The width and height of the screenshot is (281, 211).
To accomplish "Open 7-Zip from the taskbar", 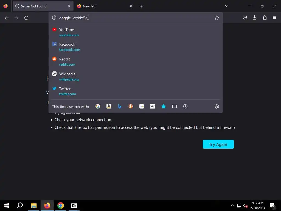I will coord(74,206).
